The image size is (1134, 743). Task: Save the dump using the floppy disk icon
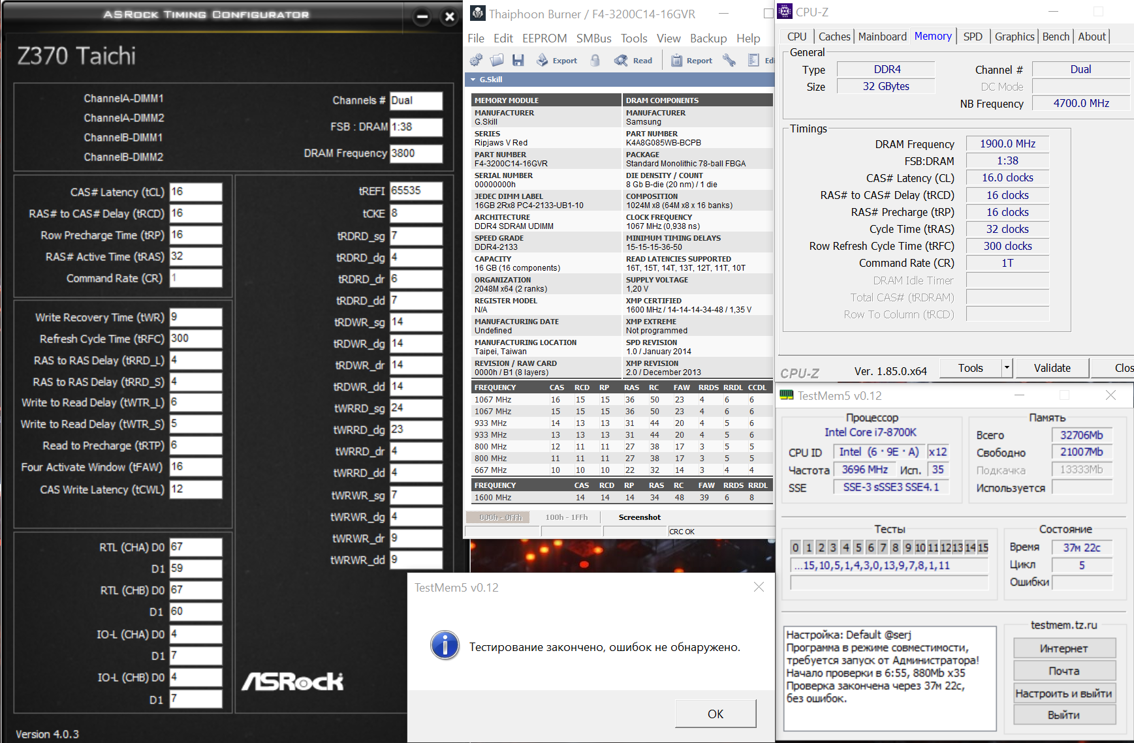(518, 61)
